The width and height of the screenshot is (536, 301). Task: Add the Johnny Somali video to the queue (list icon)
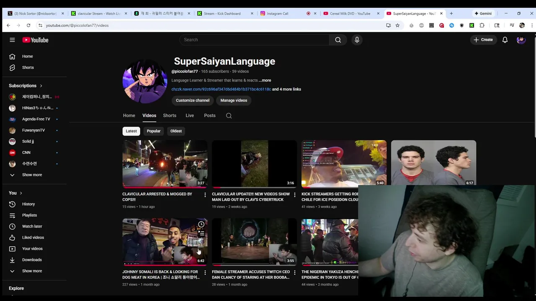coord(201,233)
